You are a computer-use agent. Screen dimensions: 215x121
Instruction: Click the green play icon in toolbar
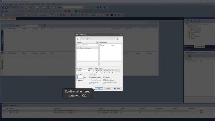79,11
